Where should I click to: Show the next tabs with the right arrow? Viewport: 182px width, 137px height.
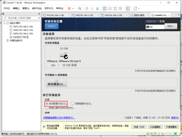pyautogui.click(x=179, y=15)
